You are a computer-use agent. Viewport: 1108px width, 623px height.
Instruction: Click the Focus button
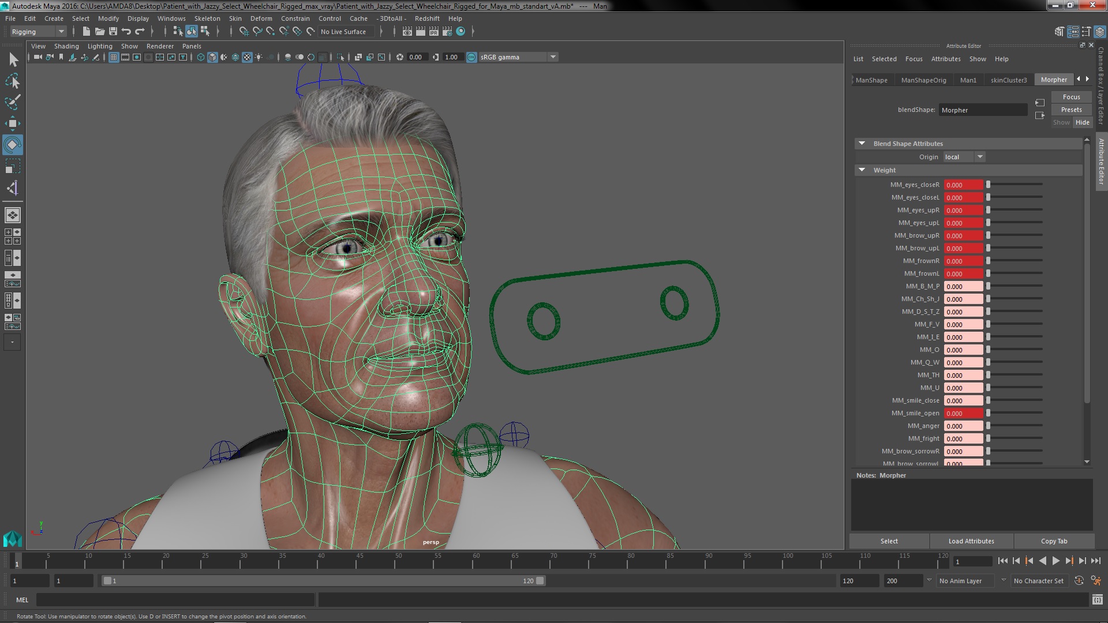coord(1071,97)
